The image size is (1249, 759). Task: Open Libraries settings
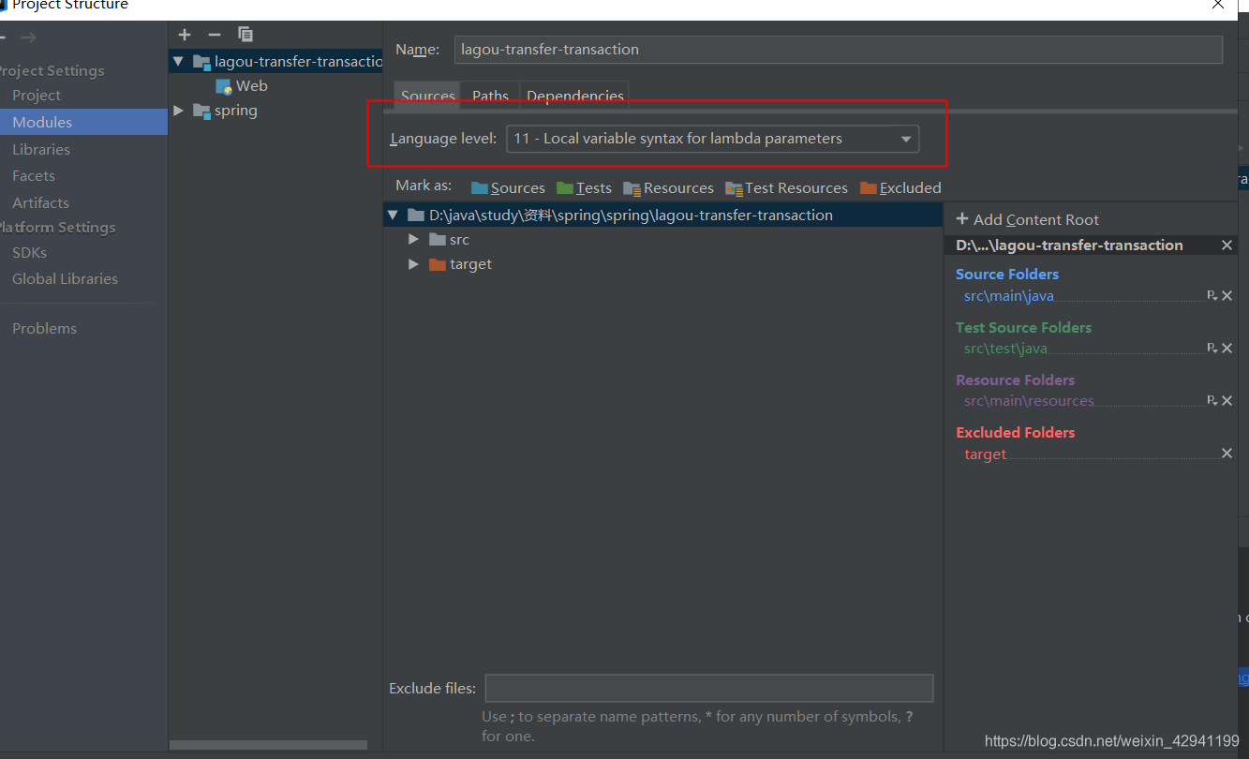tap(41, 149)
